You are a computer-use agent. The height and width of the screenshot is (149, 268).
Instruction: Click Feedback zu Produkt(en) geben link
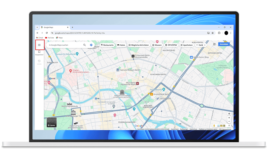tap(208, 129)
